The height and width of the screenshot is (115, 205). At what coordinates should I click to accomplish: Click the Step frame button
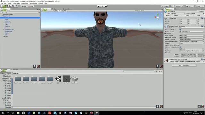click(x=106, y=6)
